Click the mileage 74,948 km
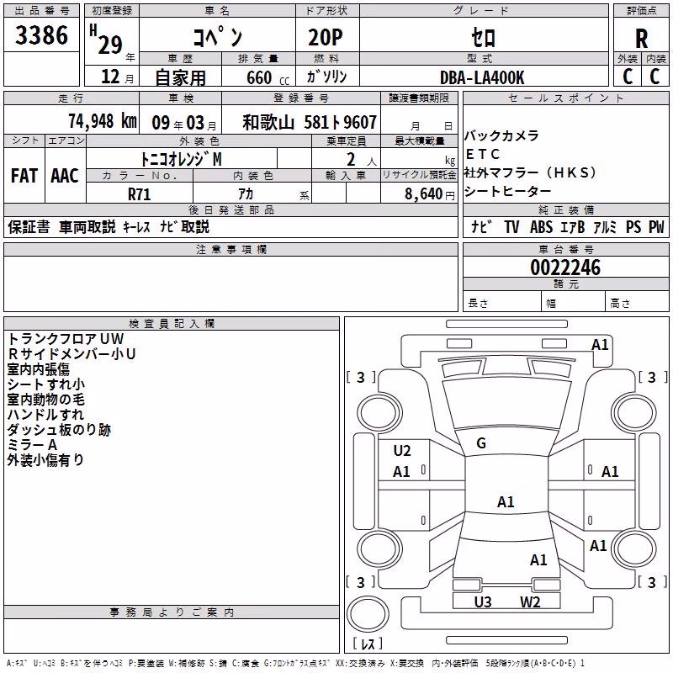This screenshot has height=673, width=673. 103,121
